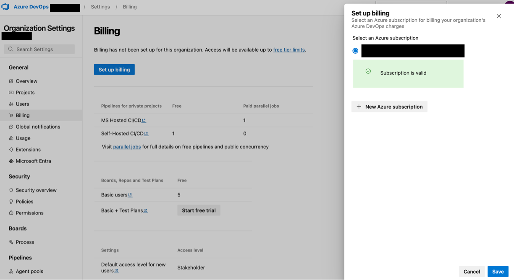The width and height of the screenshot is (514, 280).
Task: Click the green checkmark icon in validity banner
Action: tap(368, 71)
